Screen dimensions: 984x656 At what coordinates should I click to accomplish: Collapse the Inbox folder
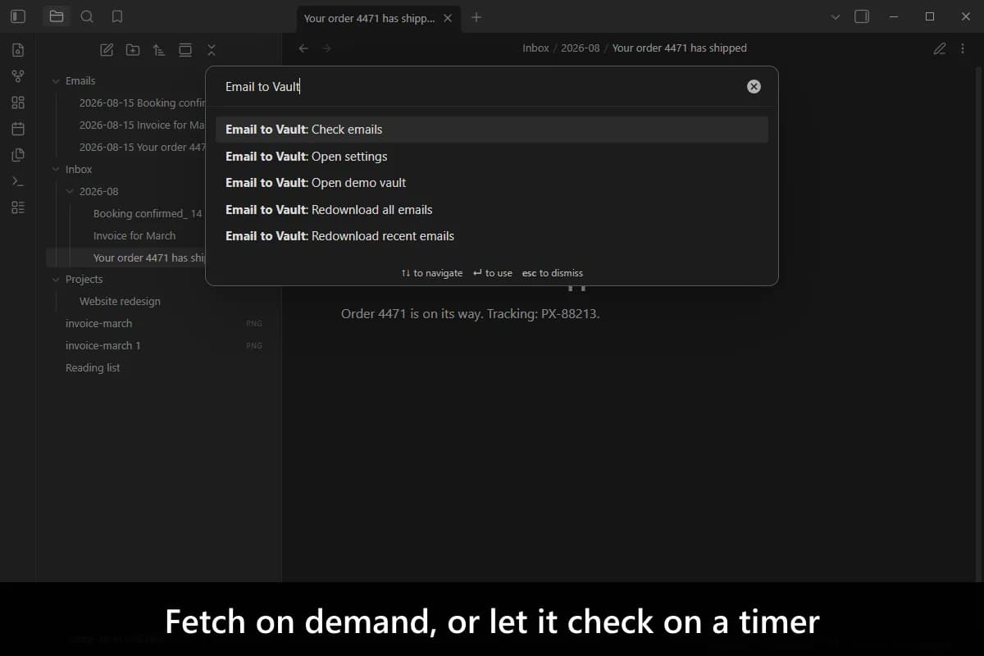tap(56, 169)
